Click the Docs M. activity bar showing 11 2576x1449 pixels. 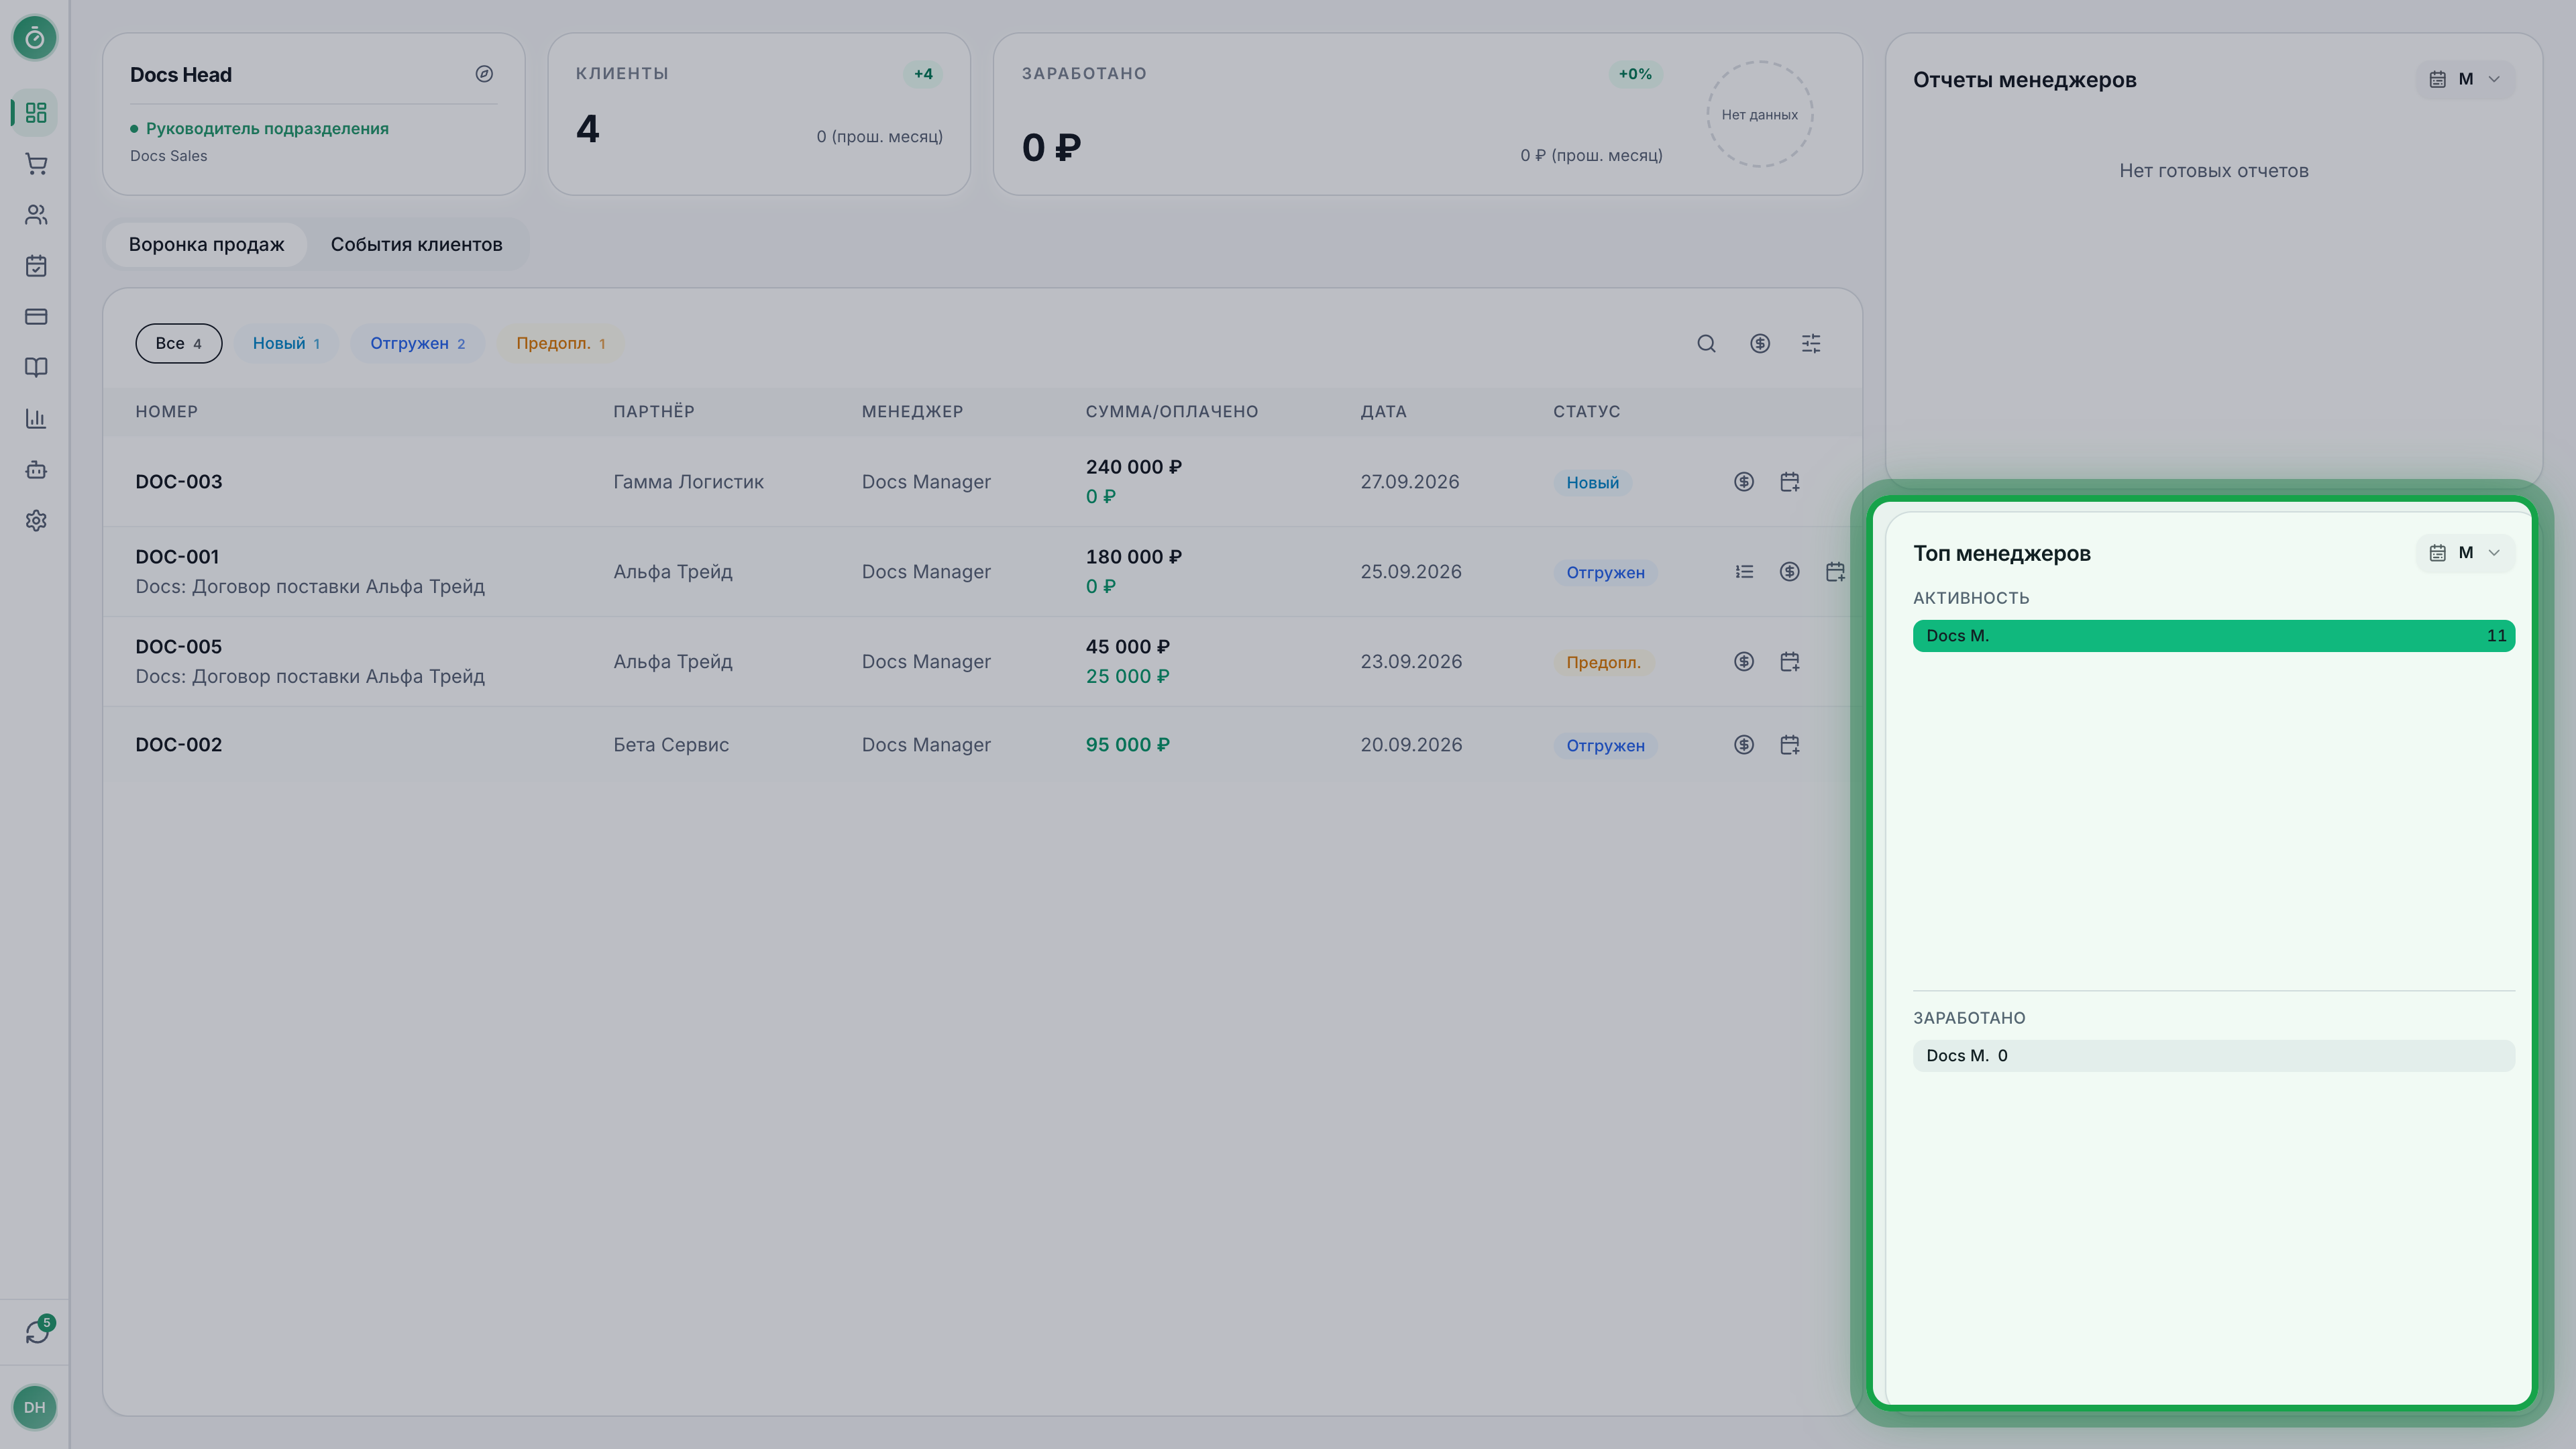2214,636
